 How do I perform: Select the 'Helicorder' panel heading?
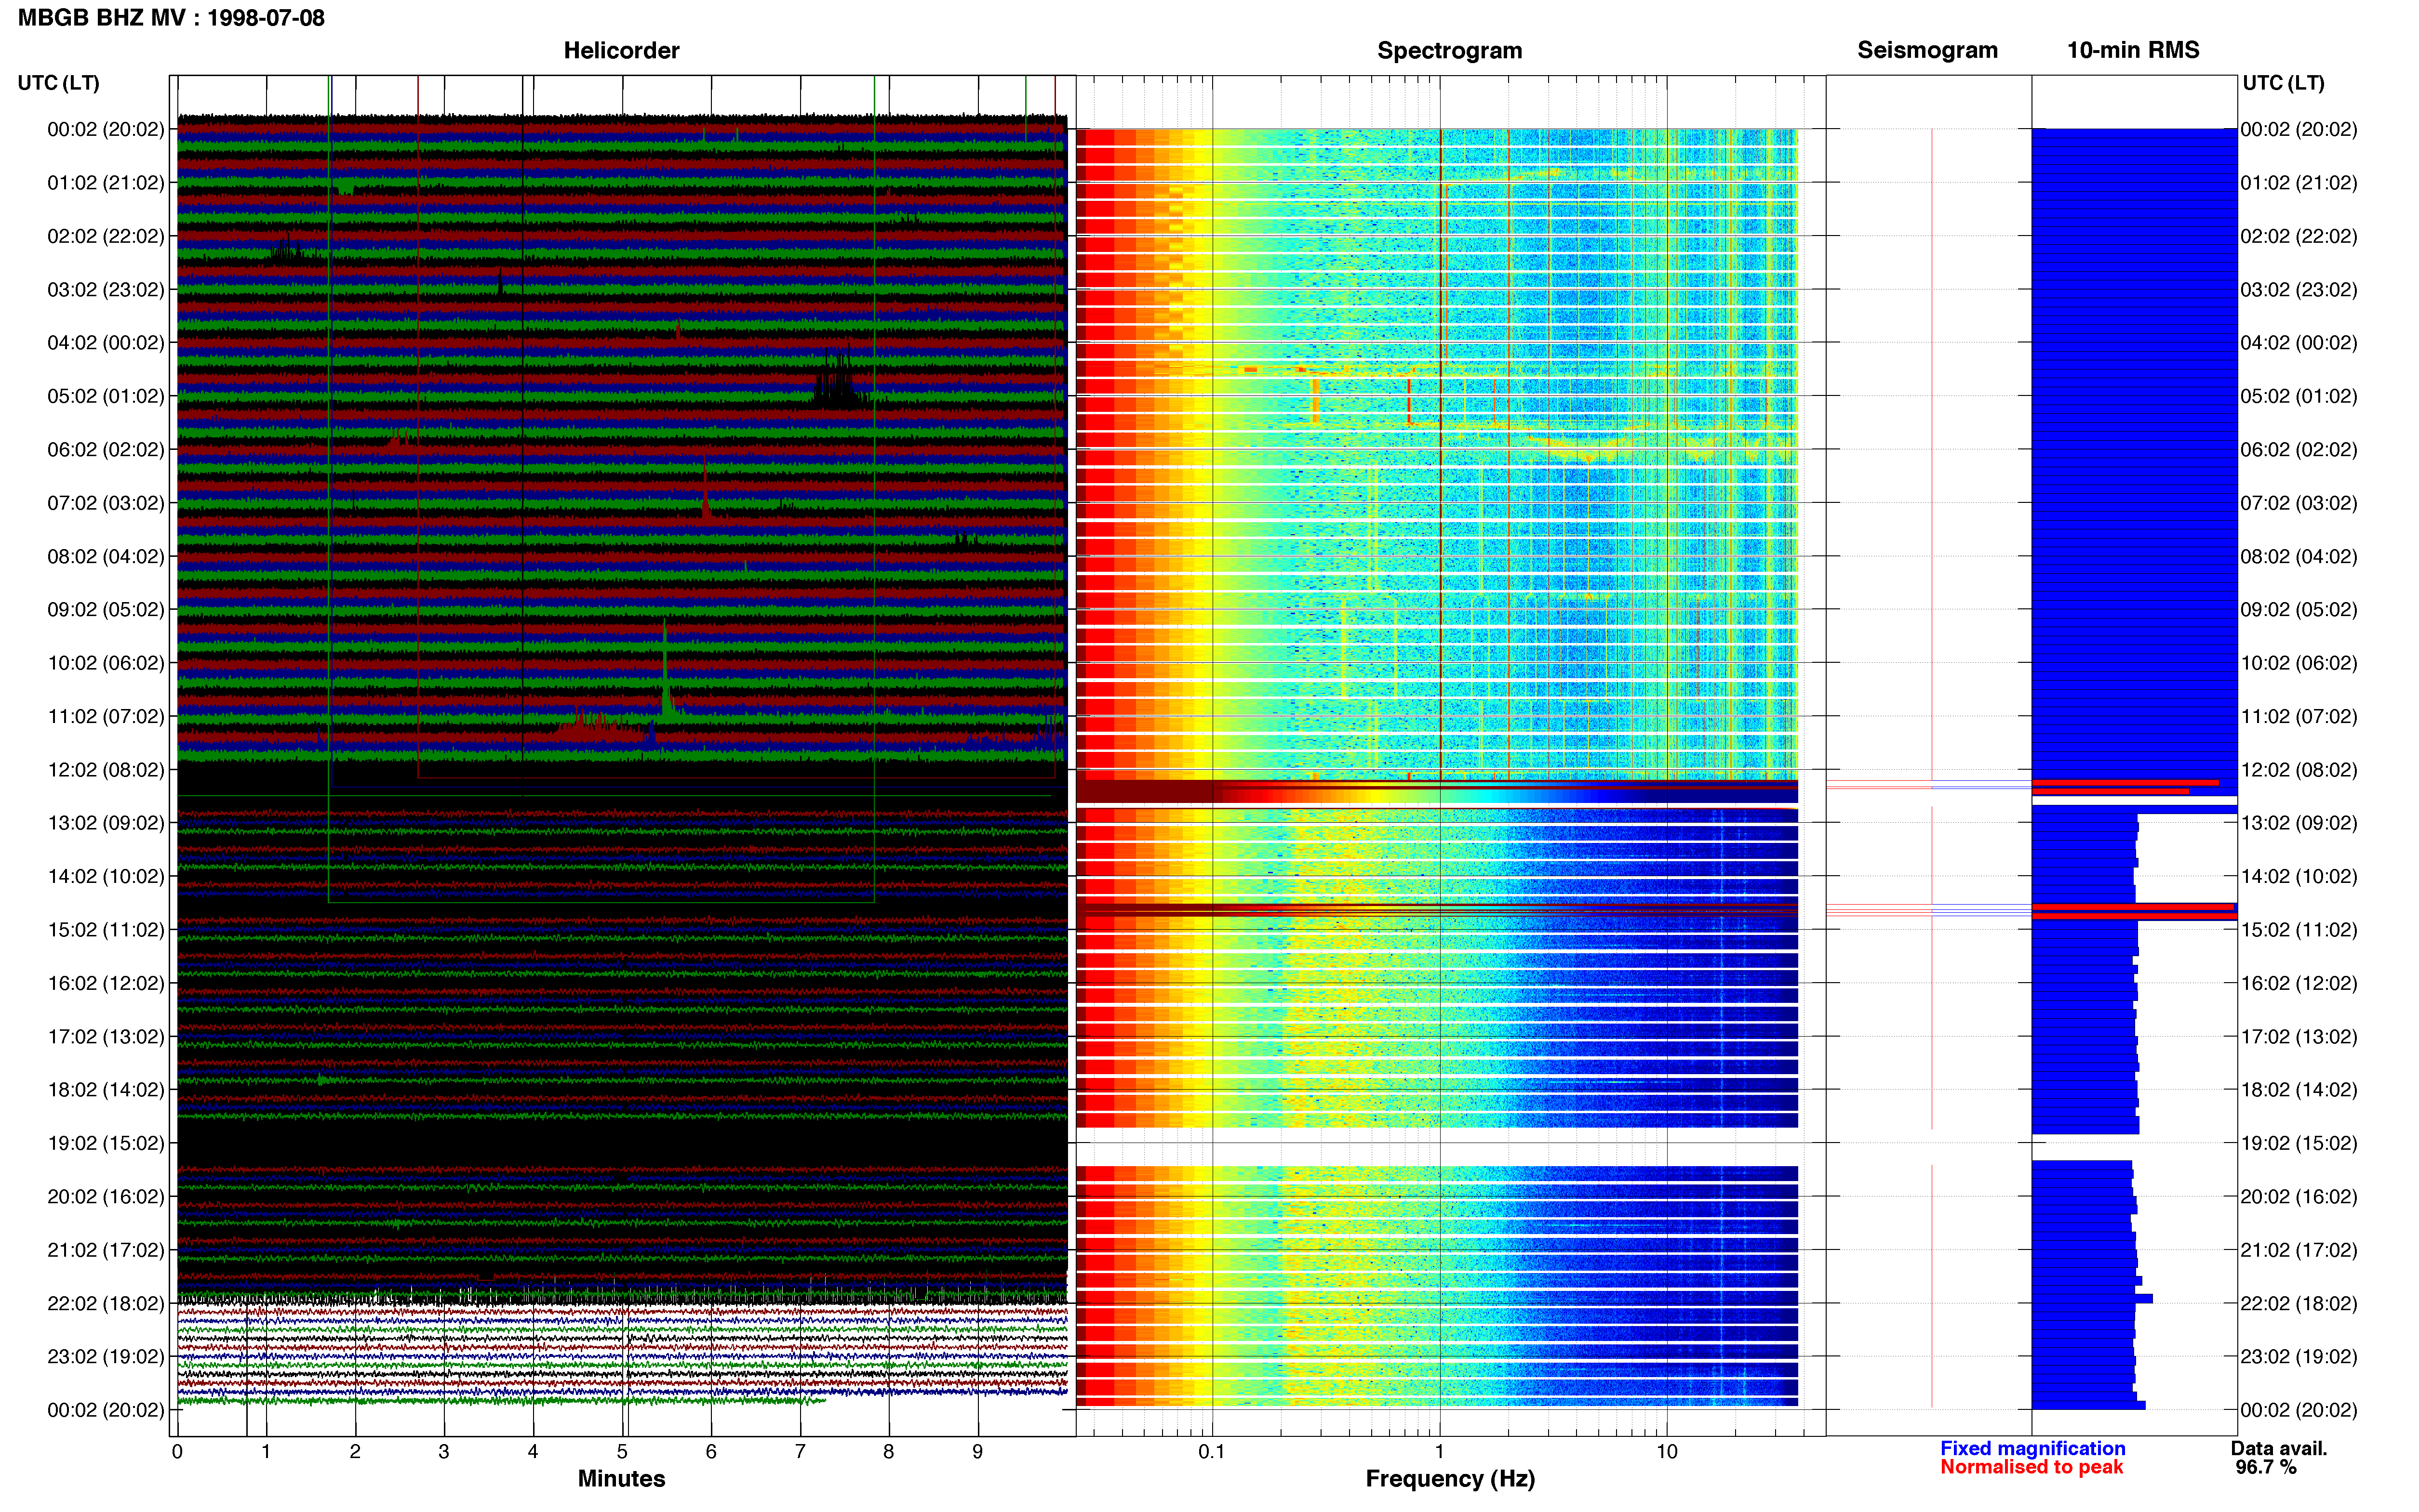coord(621,50)
